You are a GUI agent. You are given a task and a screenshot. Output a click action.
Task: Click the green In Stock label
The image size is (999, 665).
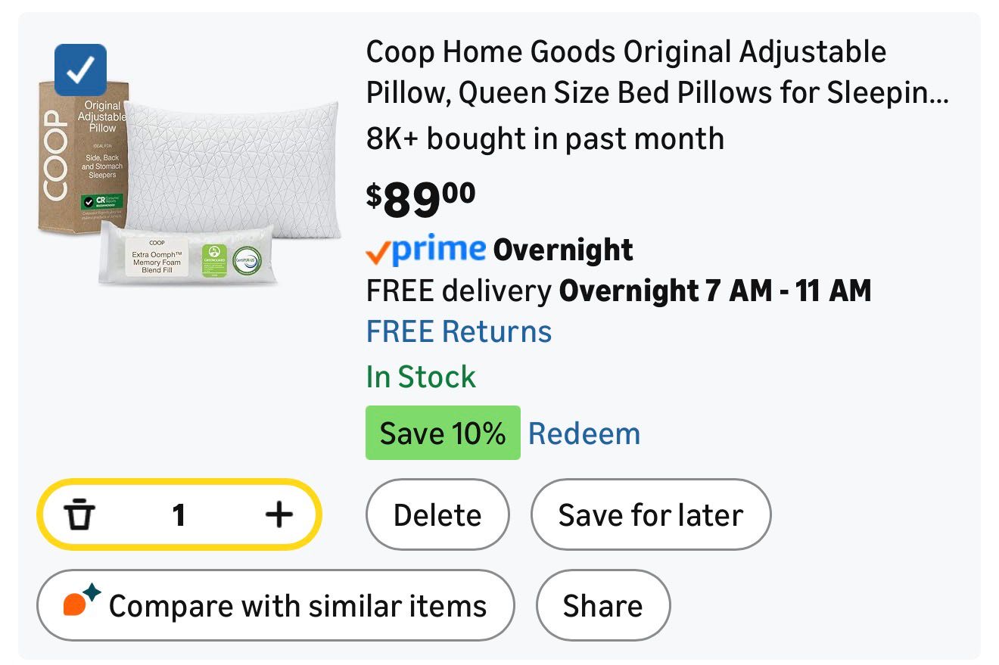[x=421, y=377]
